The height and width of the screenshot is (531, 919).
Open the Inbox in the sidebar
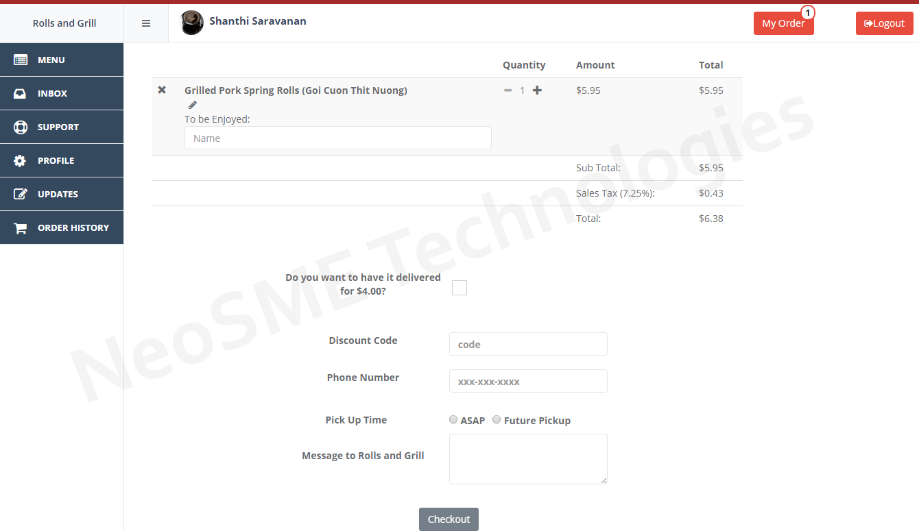tap(62, 93)
